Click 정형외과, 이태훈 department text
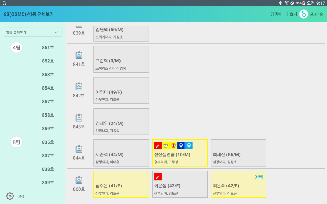The height and width of the screenshot is (204, 327). click(107, 162)
